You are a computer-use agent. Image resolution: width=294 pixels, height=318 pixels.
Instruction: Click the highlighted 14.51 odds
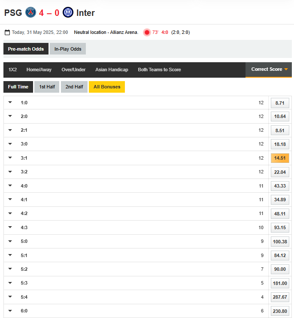coord(280,158)
